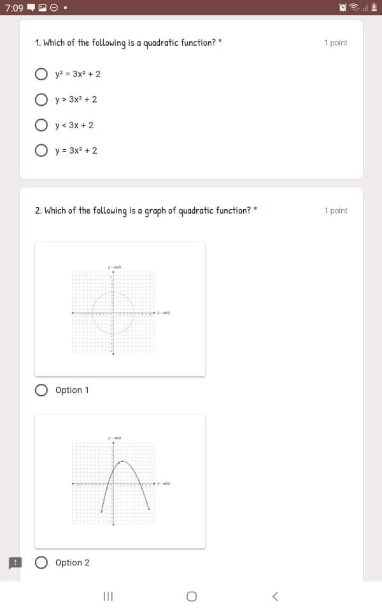Open the parabola graph image above Option 2
Image resolution: width=382 pixels, height=612 pixels.
[120, 481]
